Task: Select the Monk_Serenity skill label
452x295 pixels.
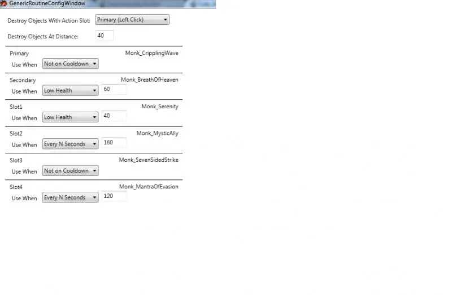Action: tap(159, 107)
